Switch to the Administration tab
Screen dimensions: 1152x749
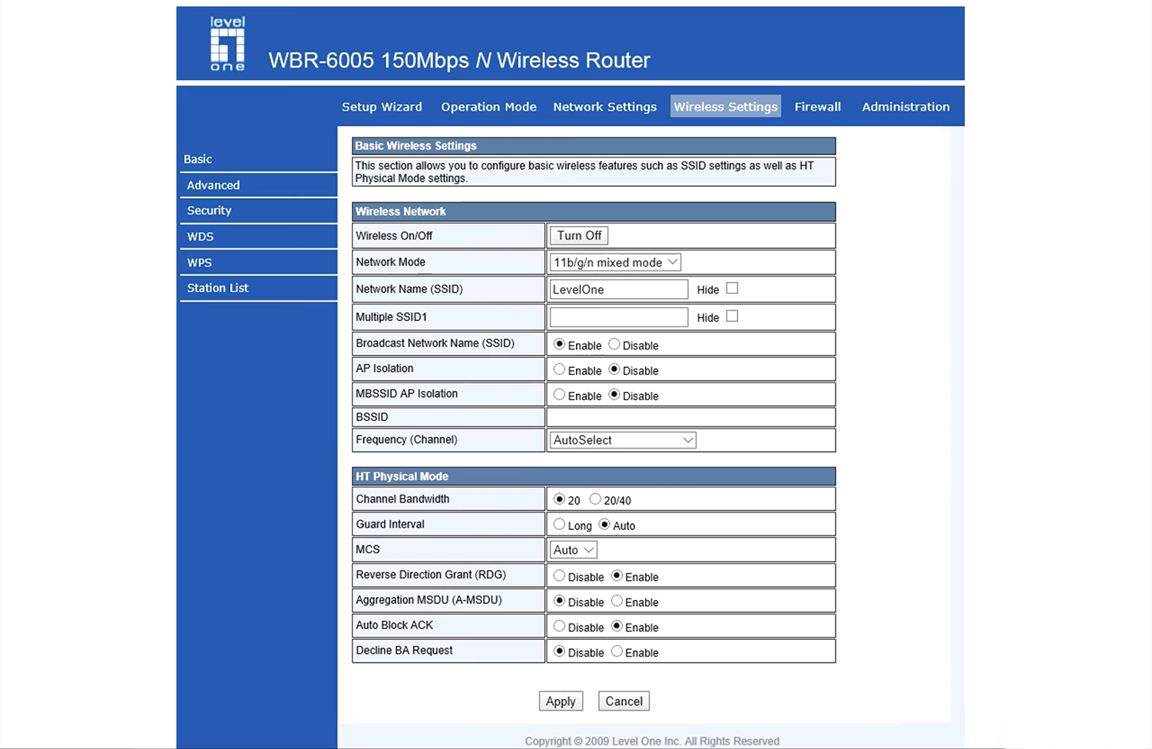click(905, 107)
